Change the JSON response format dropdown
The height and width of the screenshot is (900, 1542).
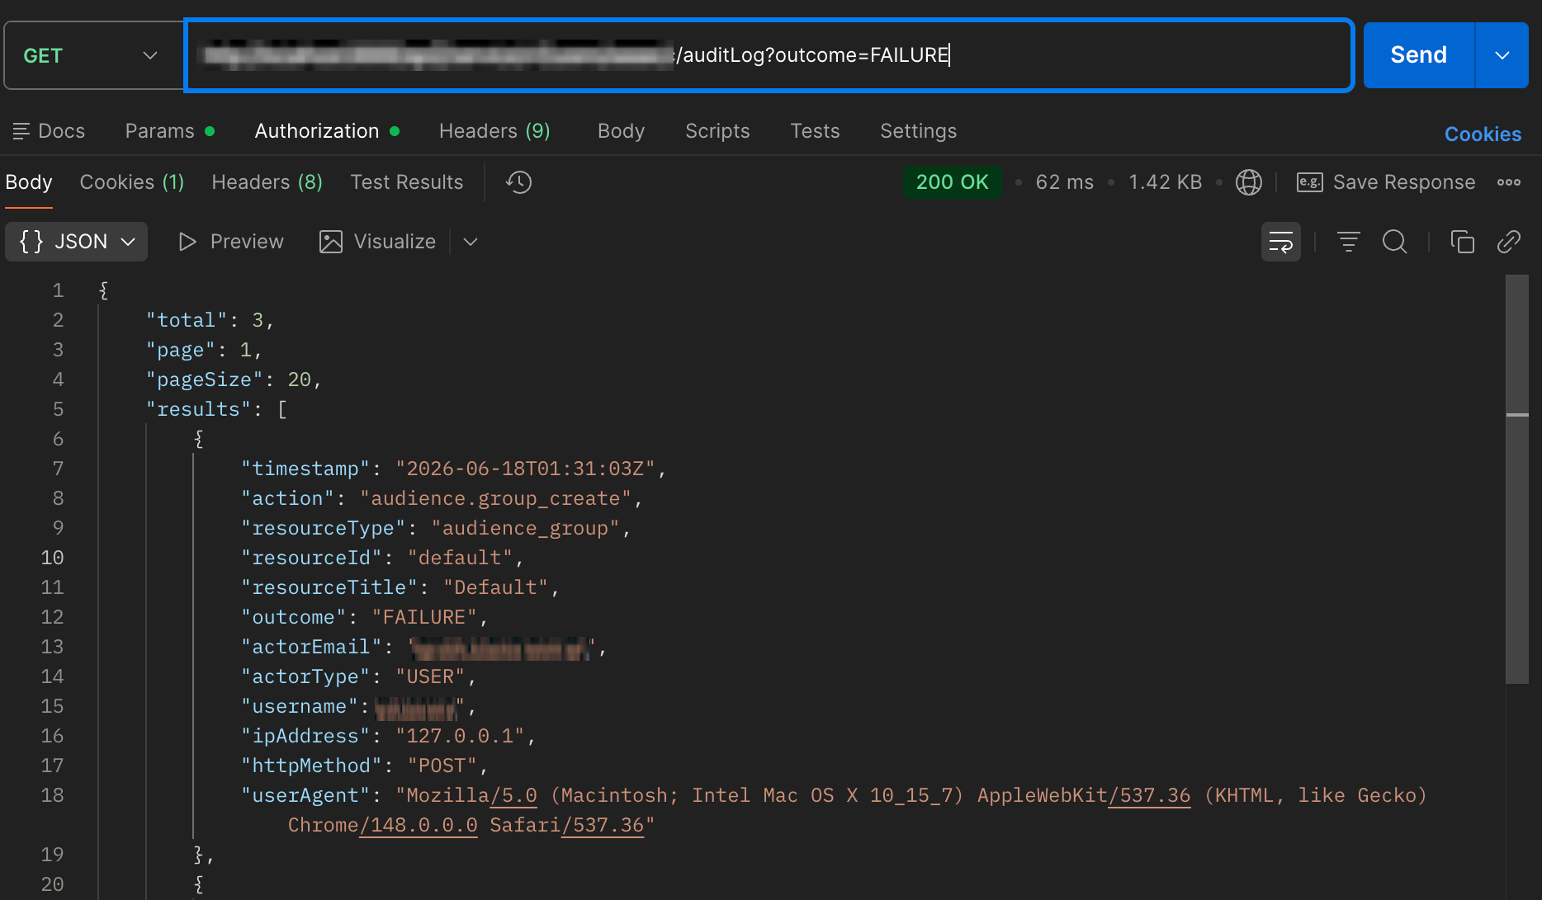pyautogui.click(x=77, y=242)
